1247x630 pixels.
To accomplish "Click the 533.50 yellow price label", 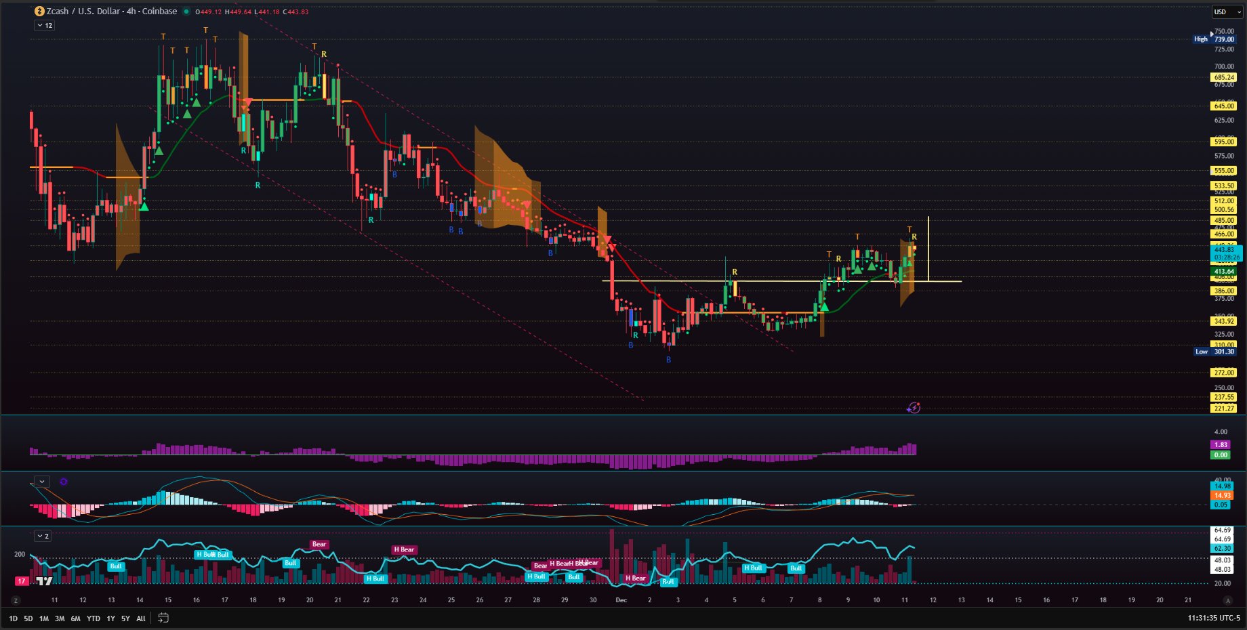I will (x=1224, y=186).
